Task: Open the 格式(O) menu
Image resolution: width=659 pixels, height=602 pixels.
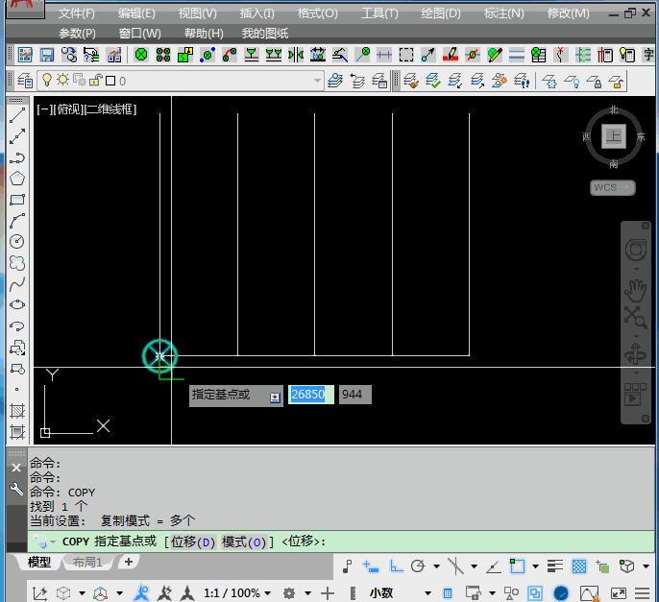Action: (x=317, y=13)
